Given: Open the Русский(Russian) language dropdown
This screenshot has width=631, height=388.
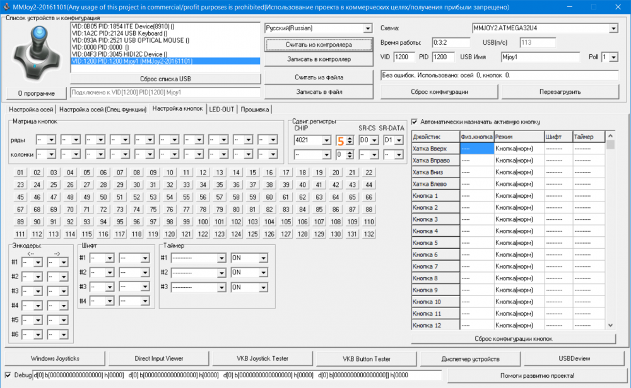Looking at the screenshot, I should [367, 28].
